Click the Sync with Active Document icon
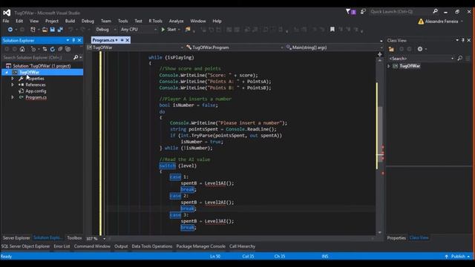The image size is (475, 267). 45,49
